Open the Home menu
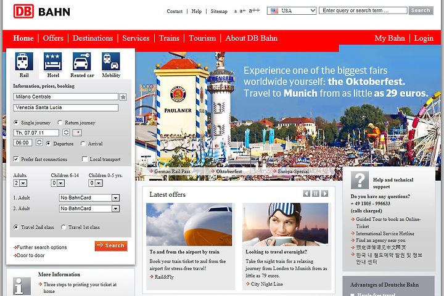Screen dimensions: 444x296 click(x=23, y=38)
